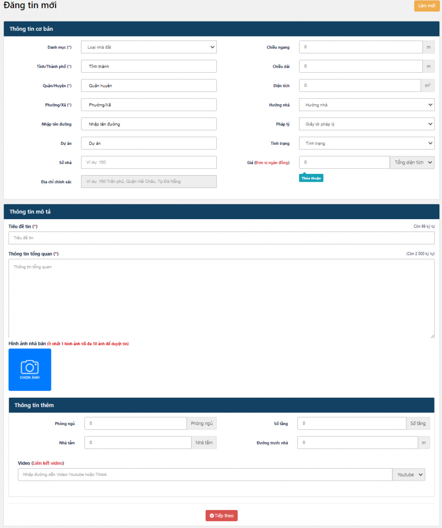Focus the Phòng ngủ number field

[x=135, y=423]
